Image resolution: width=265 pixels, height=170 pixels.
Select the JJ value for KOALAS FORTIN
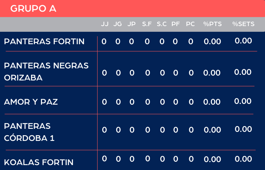[x=104, y=159]
